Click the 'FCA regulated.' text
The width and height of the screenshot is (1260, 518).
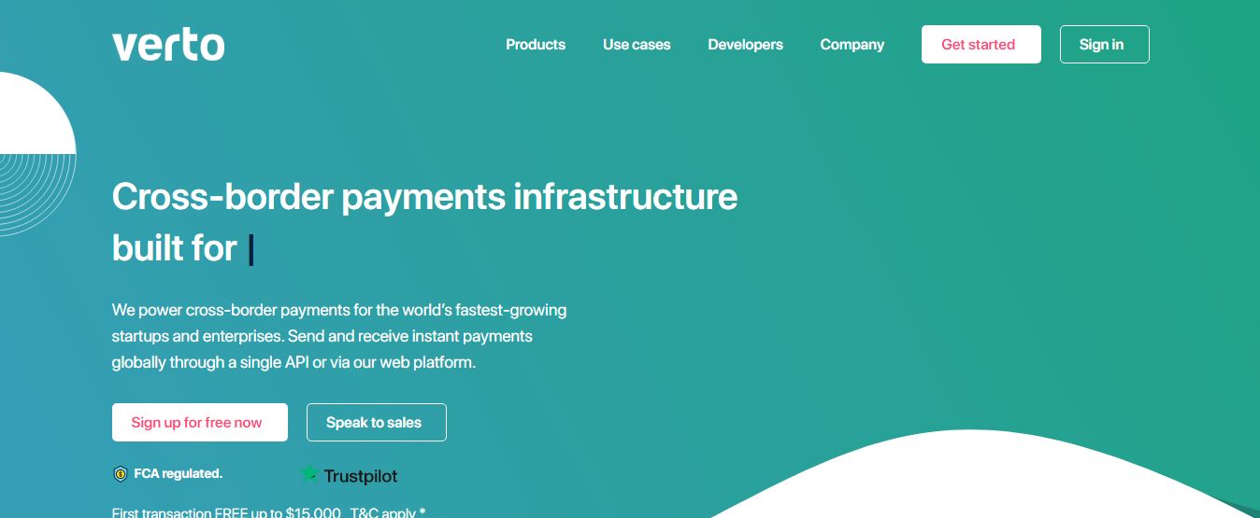(179, 473)
